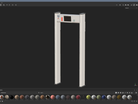Click the horizontal symmetry arrows toolbar icon
The width and height of the screenshot is (138, 104).
point(7,5)
